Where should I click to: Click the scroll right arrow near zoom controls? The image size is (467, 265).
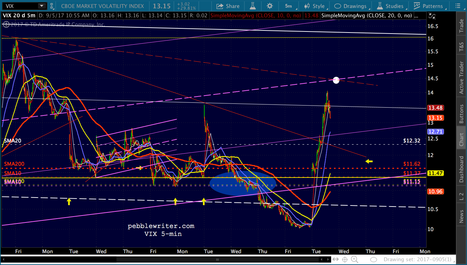(329, 259)
